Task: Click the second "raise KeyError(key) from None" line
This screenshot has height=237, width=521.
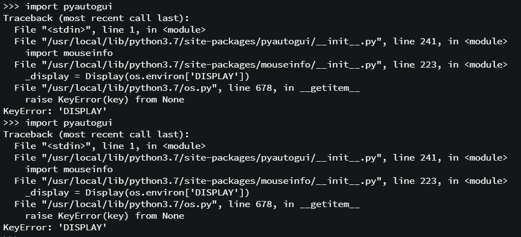Action: (x=105, y=216)
